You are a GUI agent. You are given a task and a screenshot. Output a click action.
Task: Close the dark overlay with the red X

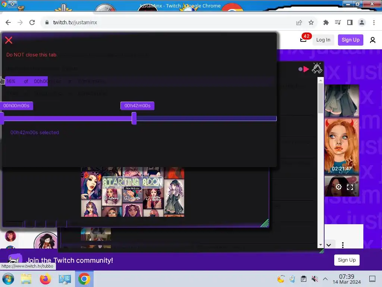[9, 40]
